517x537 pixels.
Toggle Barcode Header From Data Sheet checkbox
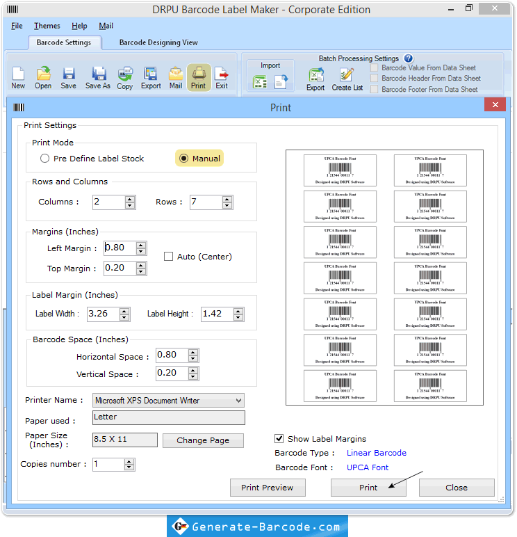[375, 79]
